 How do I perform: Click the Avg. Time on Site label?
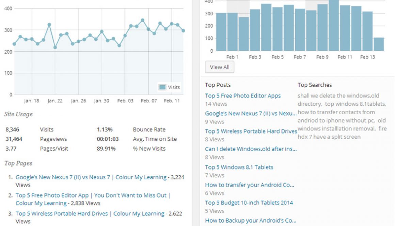tap(155, 139)
